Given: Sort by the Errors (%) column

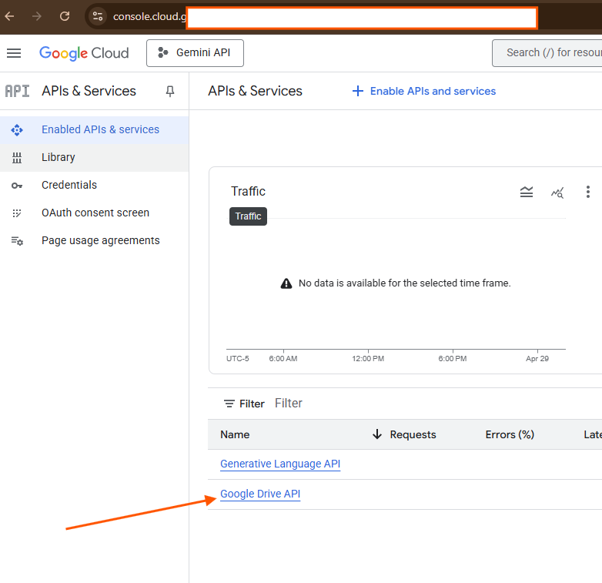Looking at the screenshot, I should click(510, 435).
